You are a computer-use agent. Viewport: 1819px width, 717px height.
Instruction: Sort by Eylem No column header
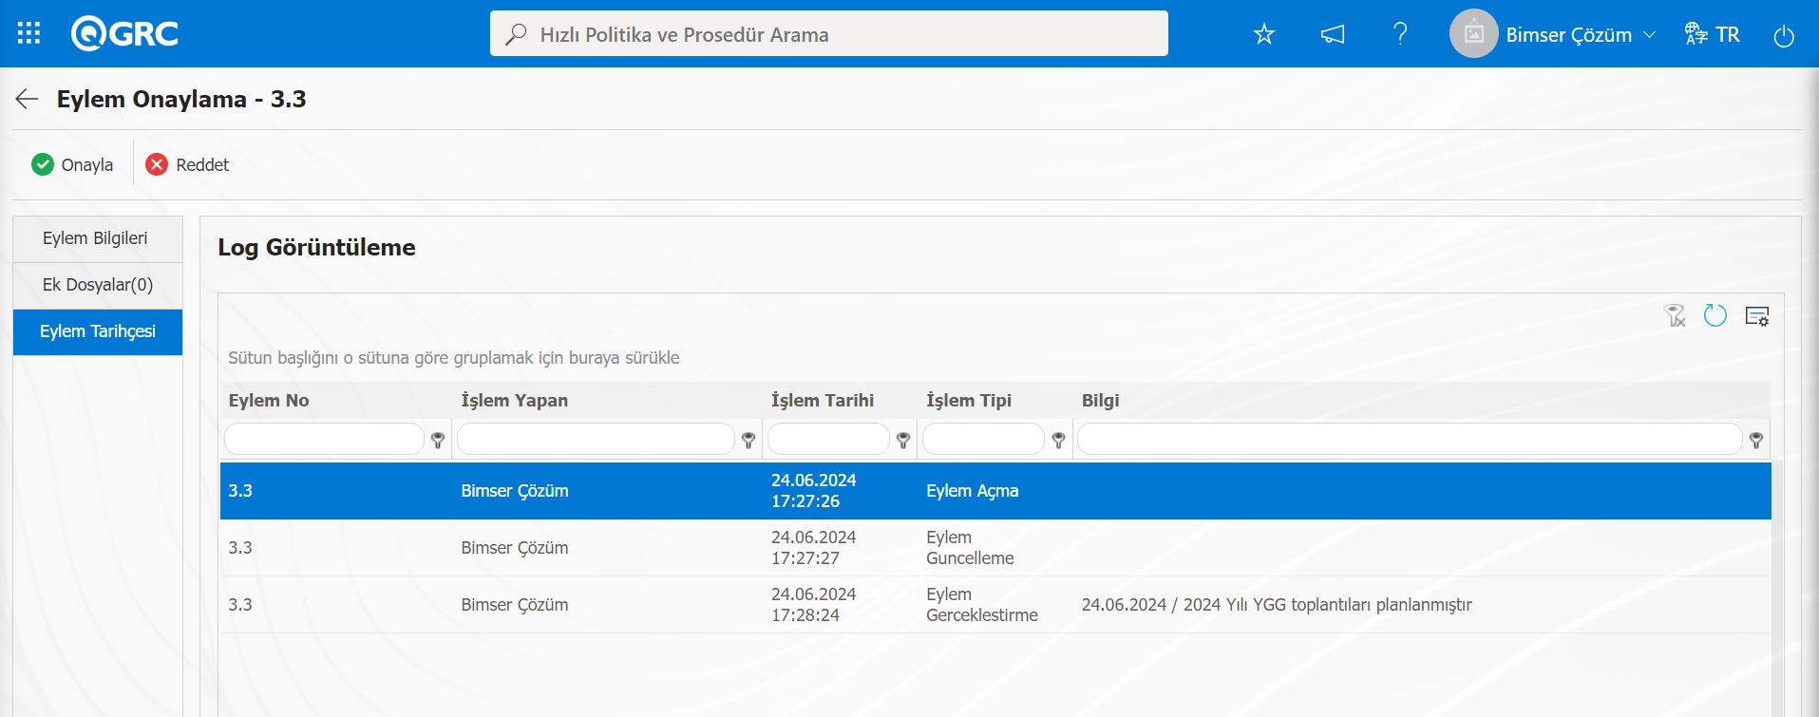[x=269, y=401]
